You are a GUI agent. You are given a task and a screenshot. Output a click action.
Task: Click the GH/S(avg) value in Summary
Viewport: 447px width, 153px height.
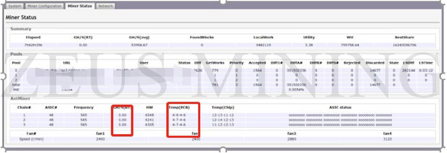pyautogui.click(x=139, y=45)
